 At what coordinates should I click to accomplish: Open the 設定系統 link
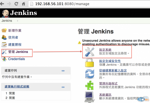[105, 50]
